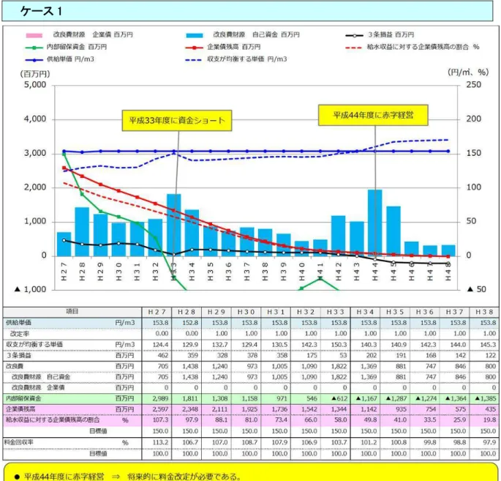The width and height of the screenshot is (501, 481).
Task: Click the red 企業債残高 legend entry
Action: [223, 47]
